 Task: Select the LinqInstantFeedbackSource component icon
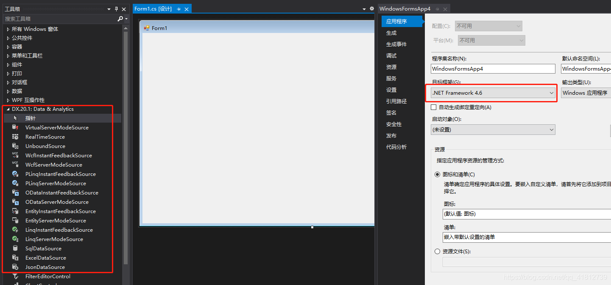[15, 230]
